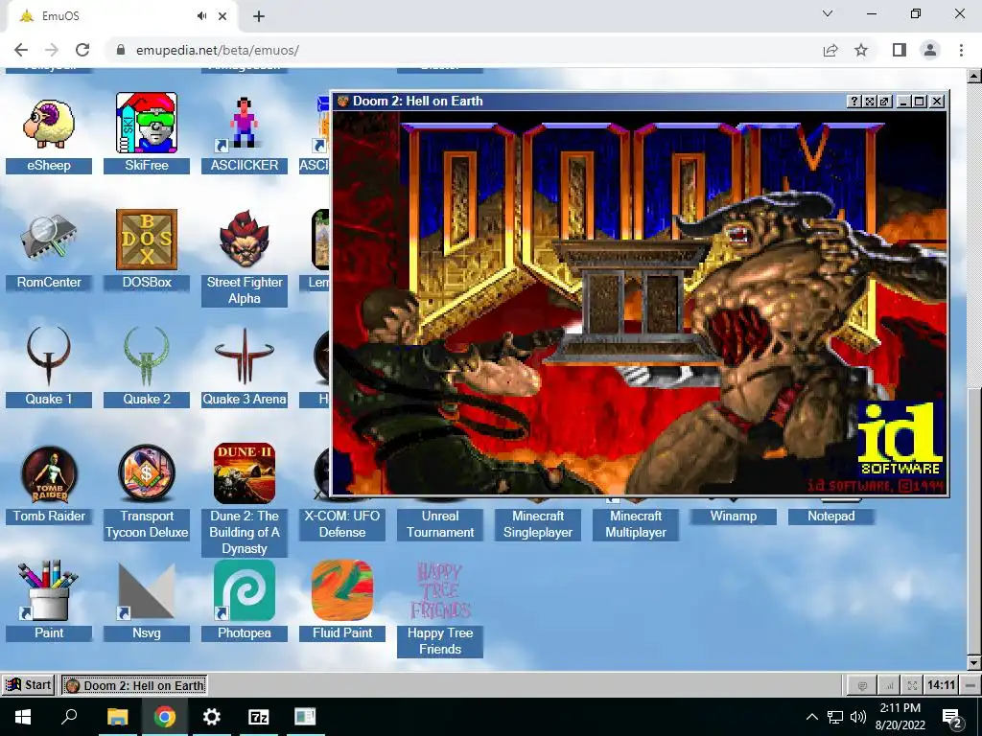The image size is (982, 736).
Task: Toggle fullscreen button in Doom window title bar
Action: [x=869, y=102]
